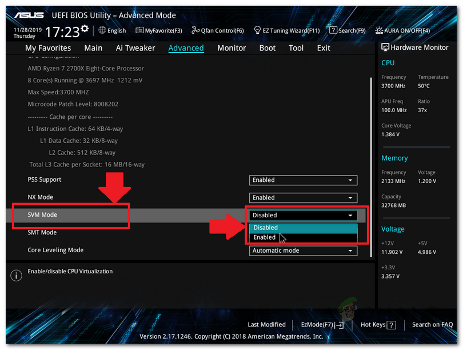This screenshot has height=350, width=463.
Task: Click the Ratio value 37x
Action: coord(422,110)
